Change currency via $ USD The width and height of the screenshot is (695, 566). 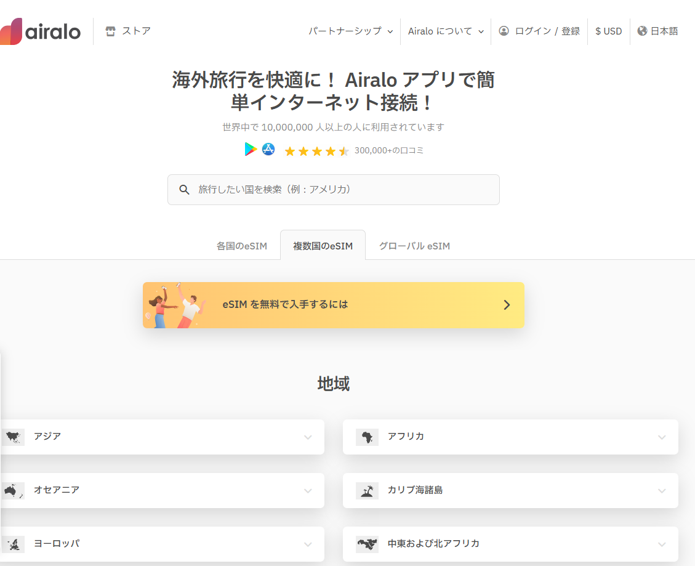tap(609, 31)
